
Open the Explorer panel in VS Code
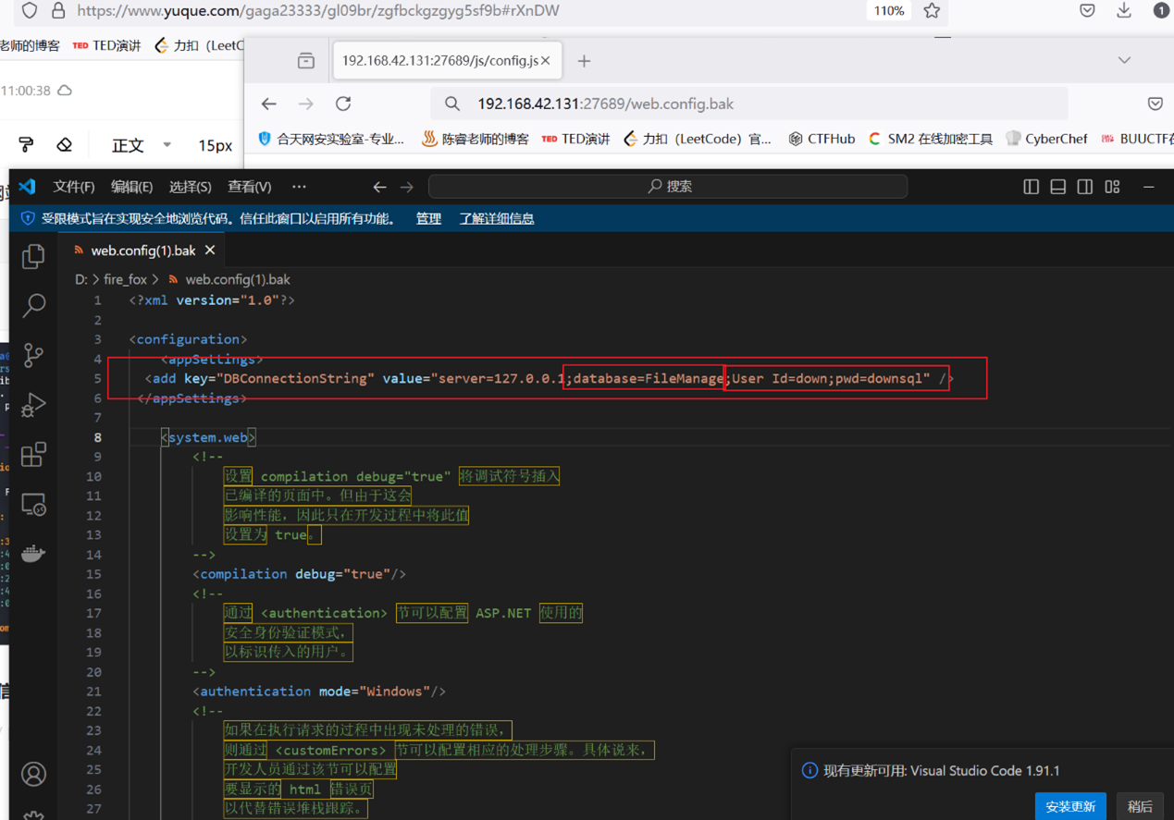pyautogui.click(x=33, y=256)
